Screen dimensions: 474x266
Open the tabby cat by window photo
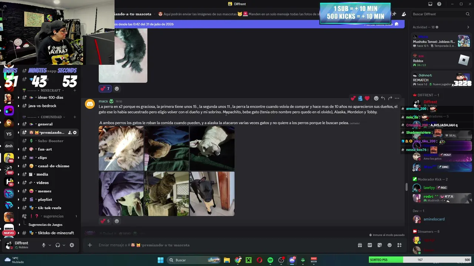pos(167,194)
